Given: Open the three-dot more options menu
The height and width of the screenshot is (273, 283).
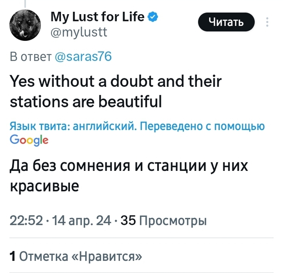Looking at the screenshot, I should click(x=267, y=22).
